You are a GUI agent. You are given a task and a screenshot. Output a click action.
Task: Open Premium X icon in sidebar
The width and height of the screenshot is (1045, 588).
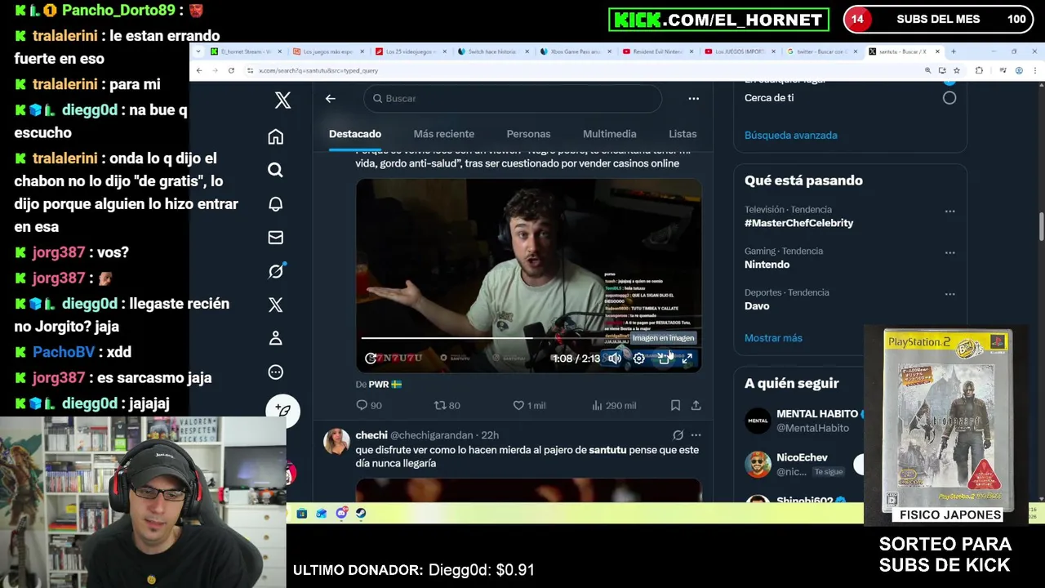pos(276,305)
